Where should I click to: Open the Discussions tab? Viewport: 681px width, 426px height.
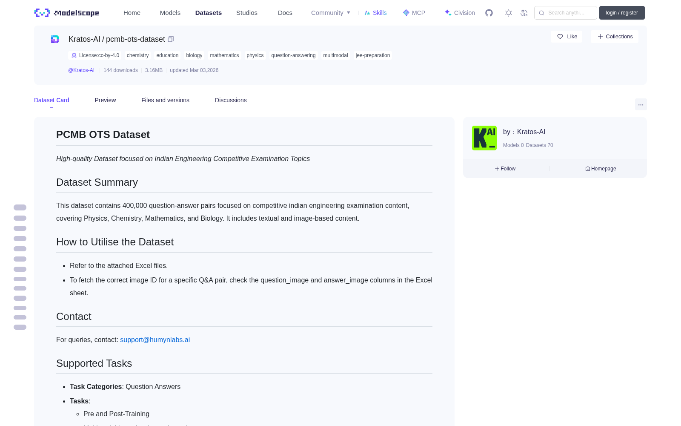tap(231, 100)
